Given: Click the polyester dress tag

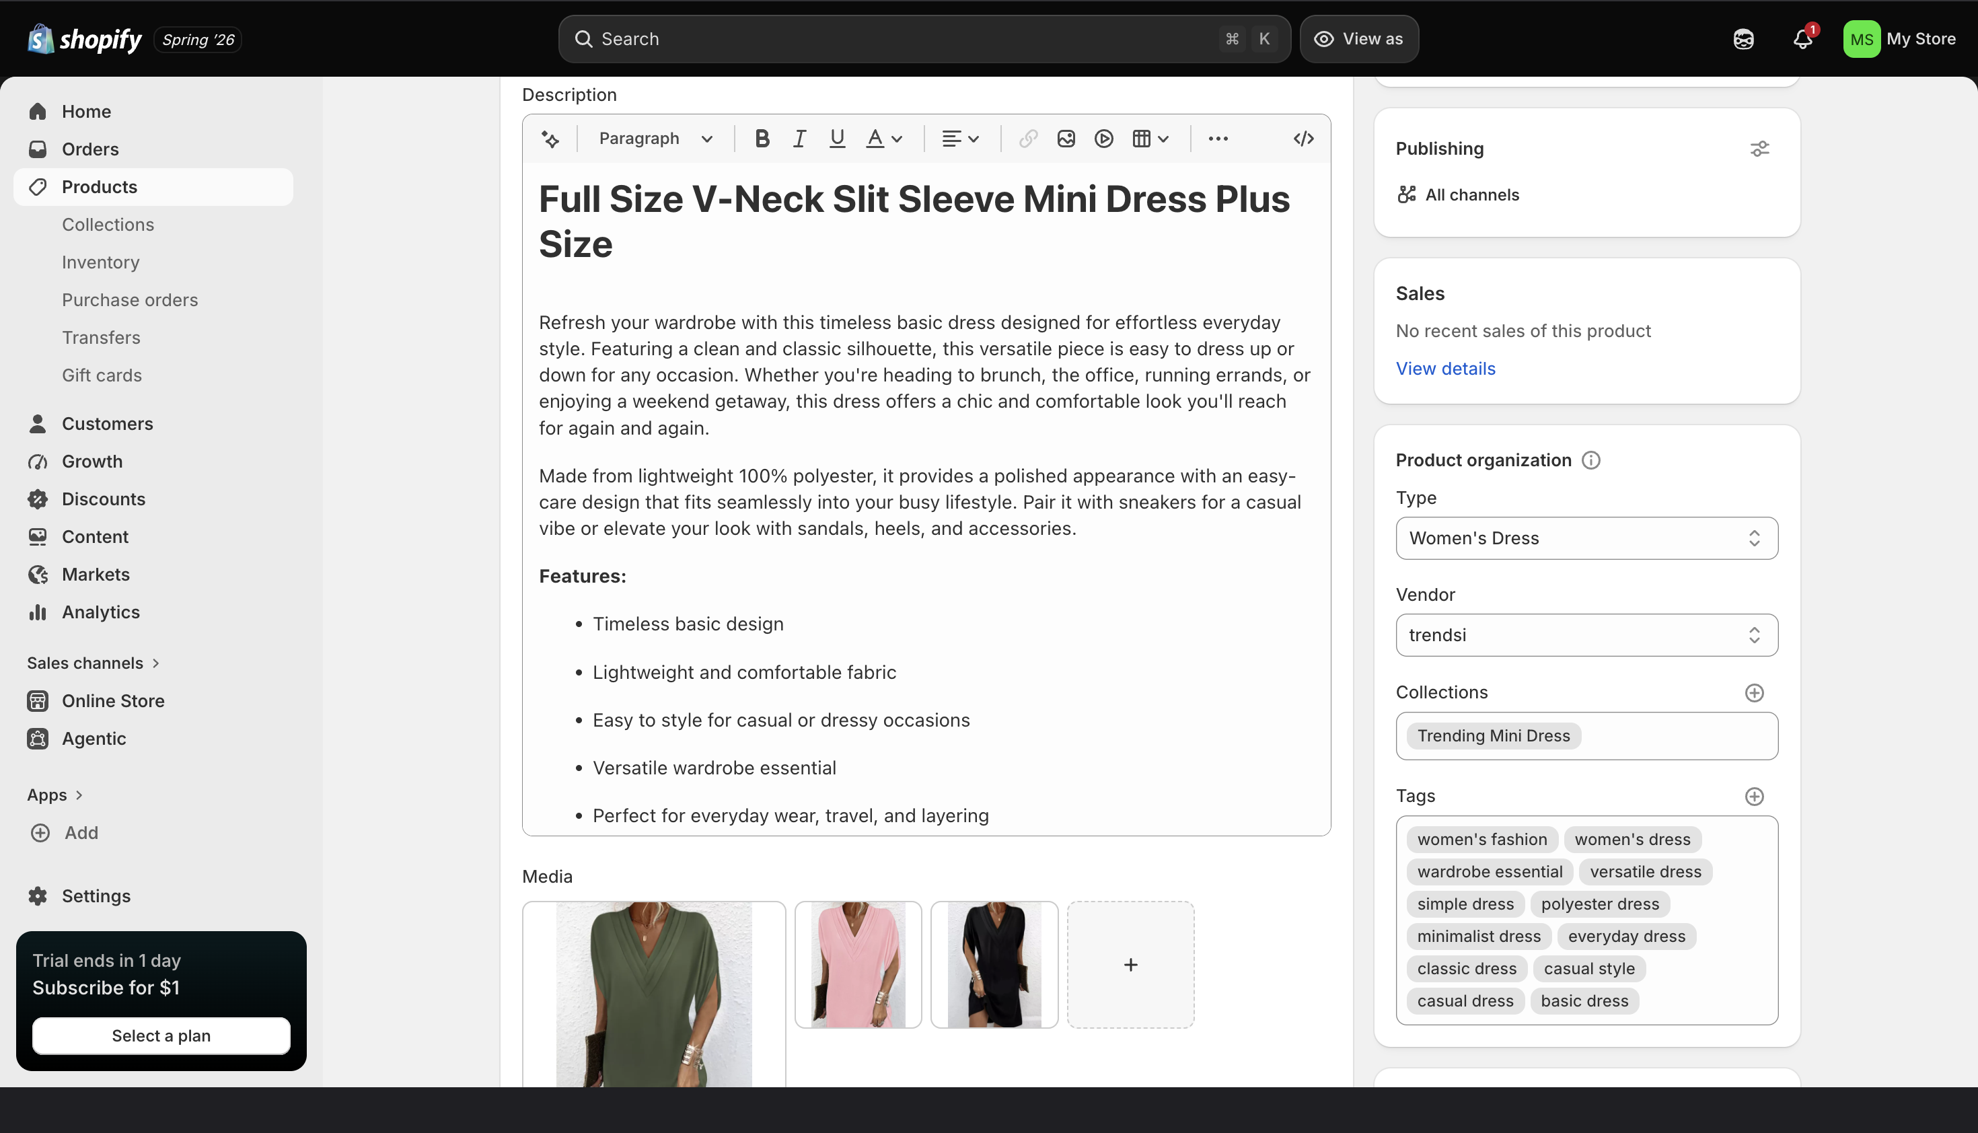Looking at the screenshot, I should 1600,904.
